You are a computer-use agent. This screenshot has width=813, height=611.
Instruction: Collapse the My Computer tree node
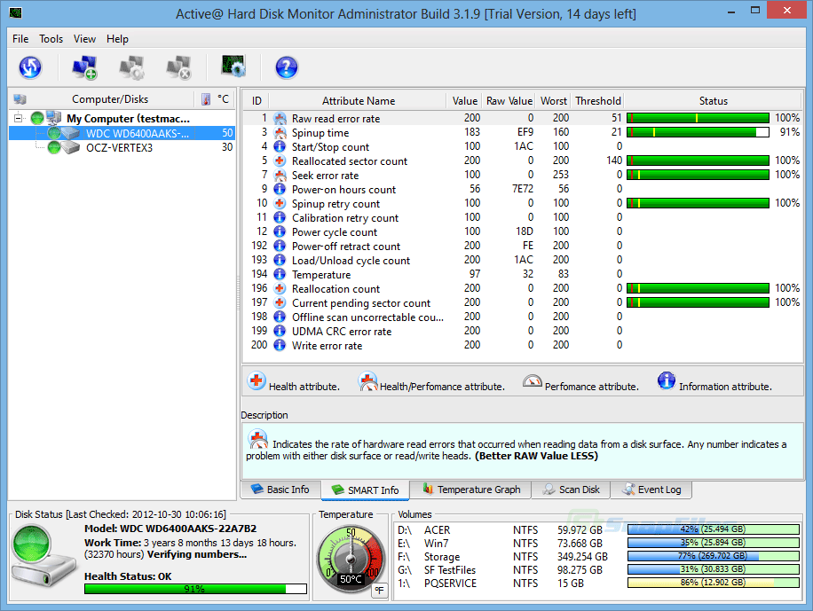coord(20,117)
